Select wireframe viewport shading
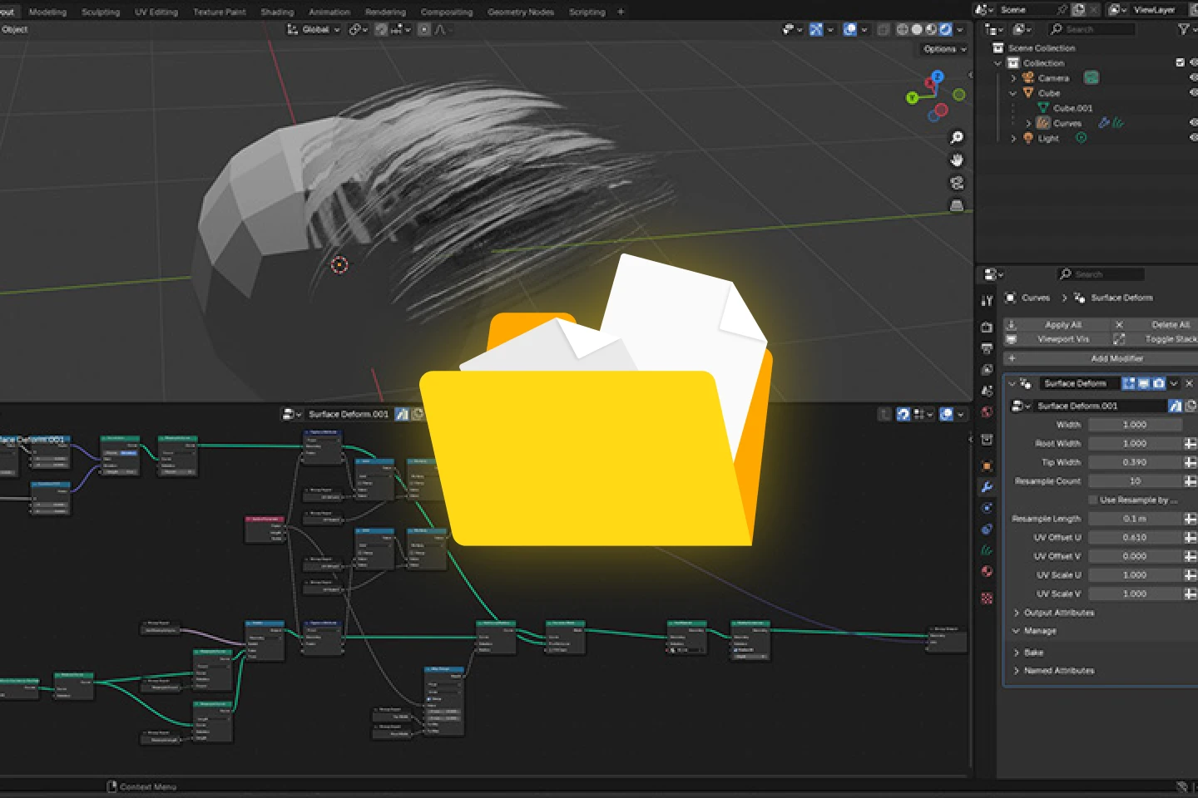1198x798 pixels. 903,29
